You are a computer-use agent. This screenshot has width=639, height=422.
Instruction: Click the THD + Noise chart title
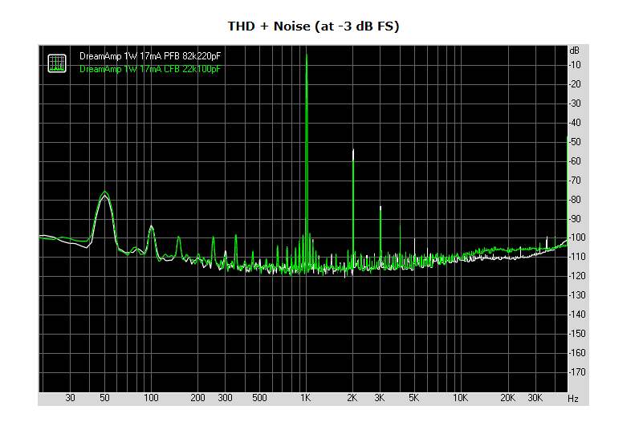[x=313, y=26]
